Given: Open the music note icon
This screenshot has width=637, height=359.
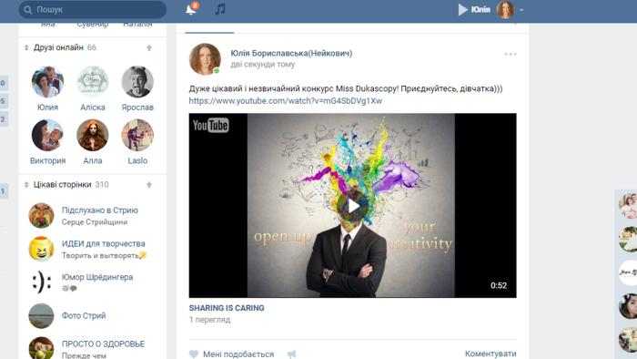Looking at the screenshot, I should click(x=220, y=9).
